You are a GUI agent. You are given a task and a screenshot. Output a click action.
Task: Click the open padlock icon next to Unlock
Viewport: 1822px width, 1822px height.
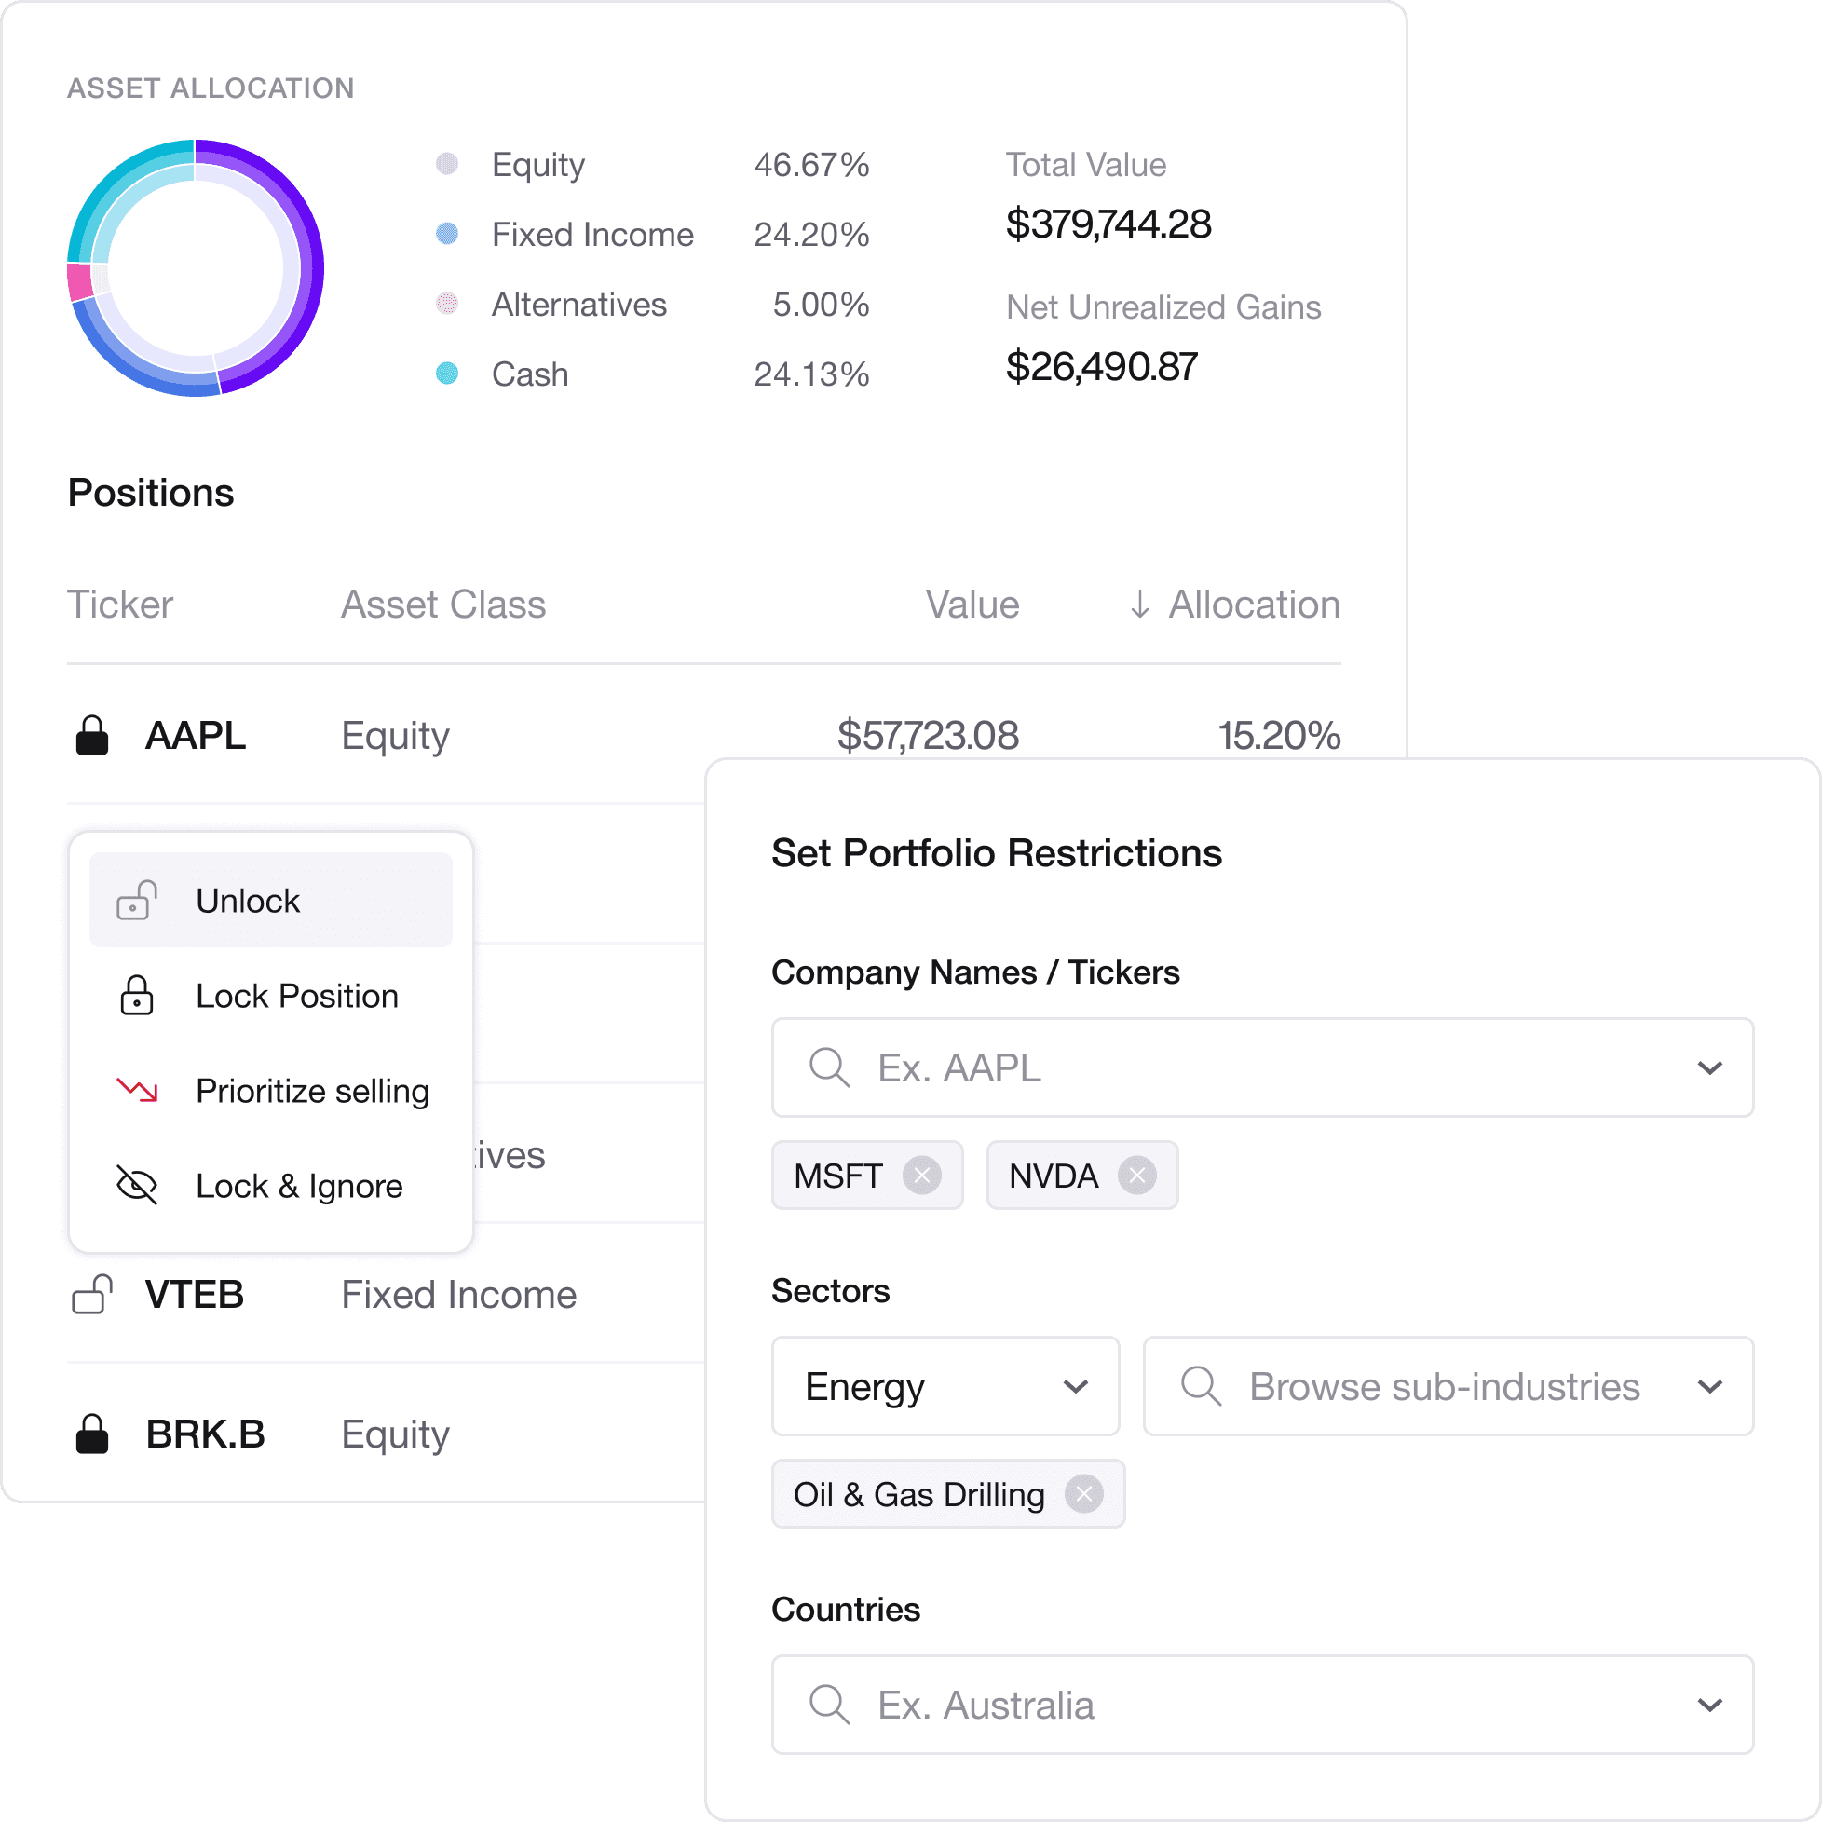[137, 901]
